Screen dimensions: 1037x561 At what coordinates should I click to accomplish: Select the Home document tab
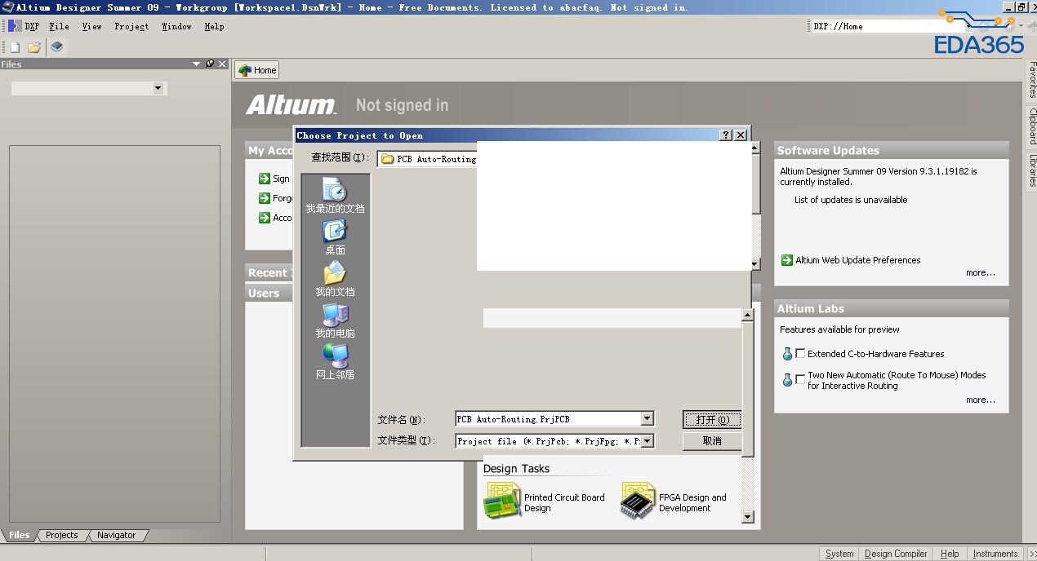(x=257, y=70)
